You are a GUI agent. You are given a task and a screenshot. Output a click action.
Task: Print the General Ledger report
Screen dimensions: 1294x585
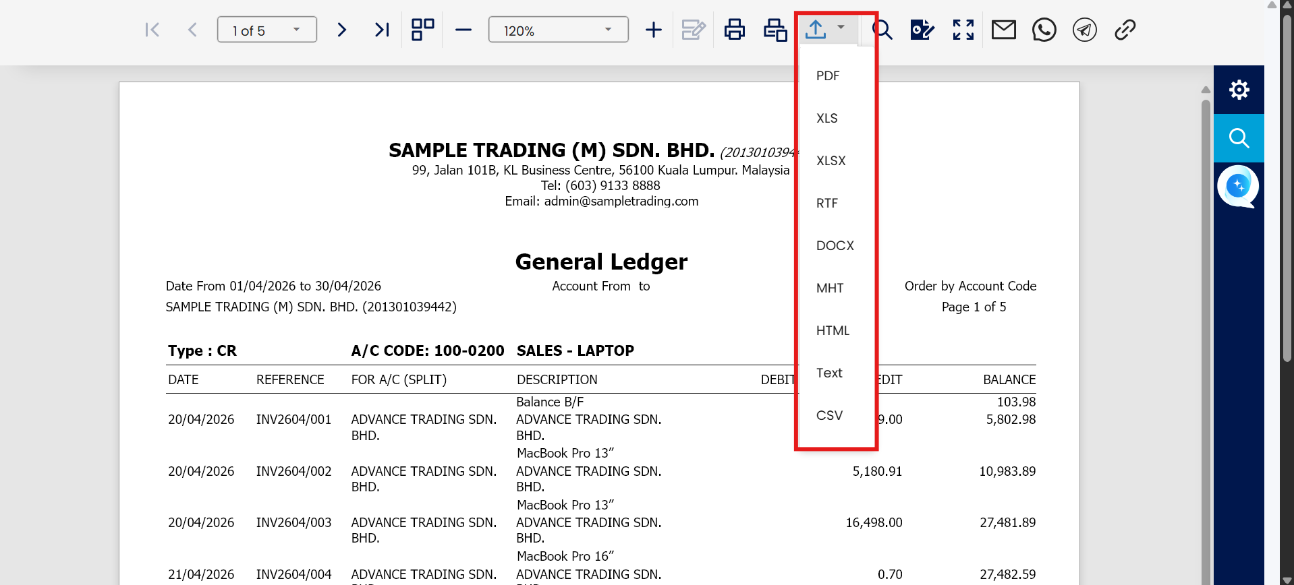(735, 30)
